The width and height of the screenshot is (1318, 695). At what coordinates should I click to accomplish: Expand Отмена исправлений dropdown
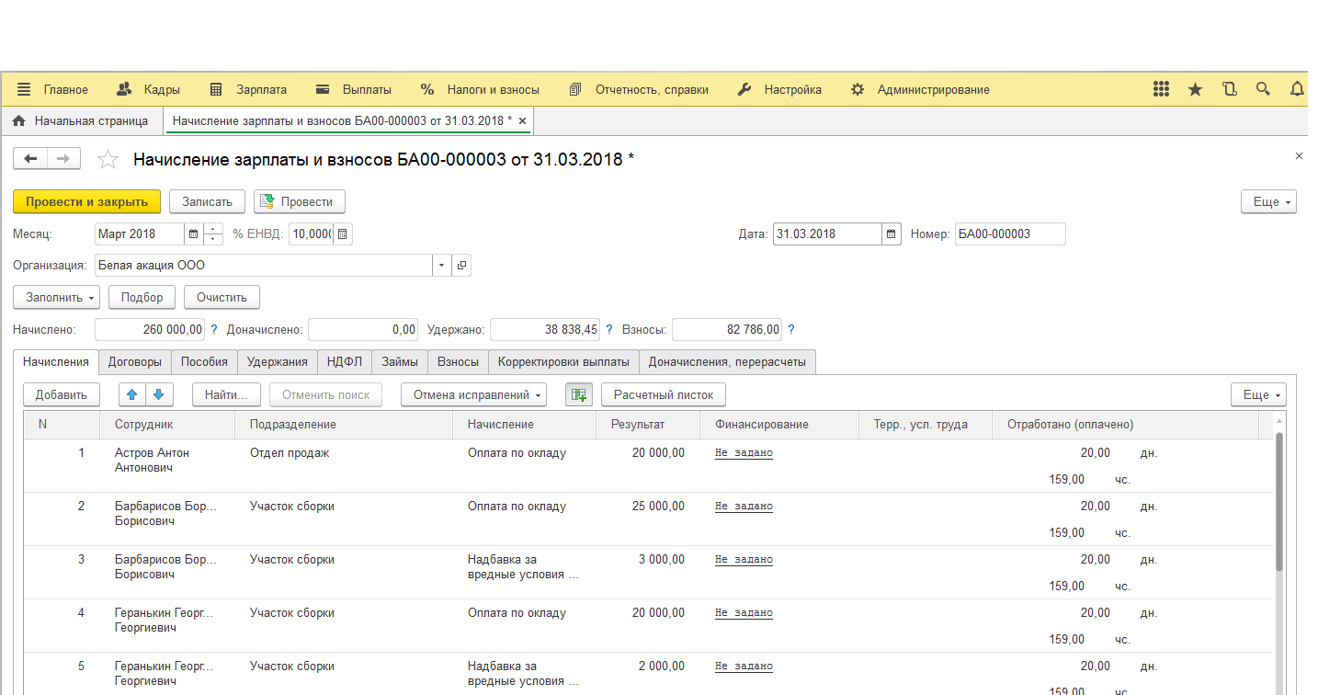(473, 394)
